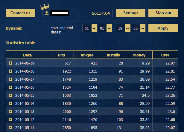Click the start and end dates label

(x=62, y=30)
